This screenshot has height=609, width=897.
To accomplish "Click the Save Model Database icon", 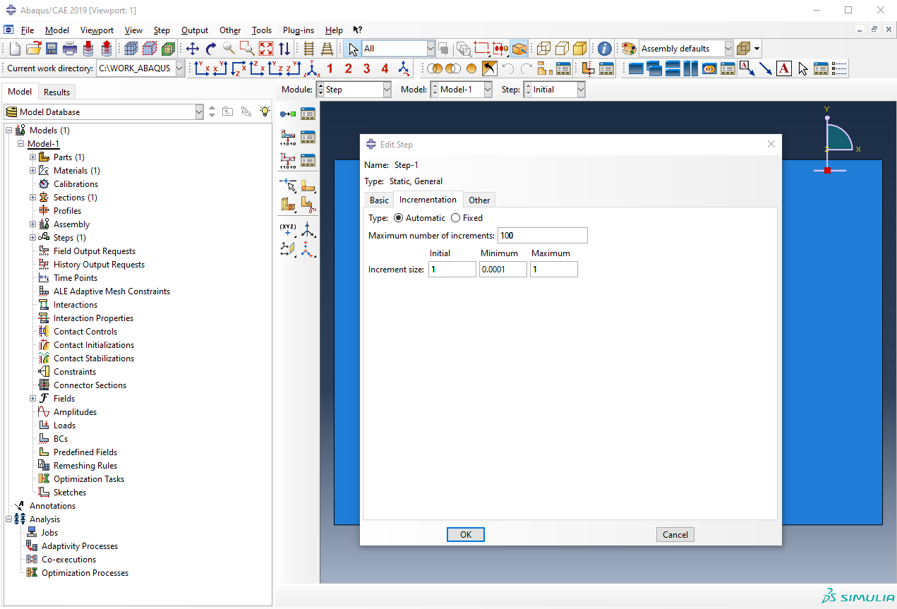I will tap(52, 49).
